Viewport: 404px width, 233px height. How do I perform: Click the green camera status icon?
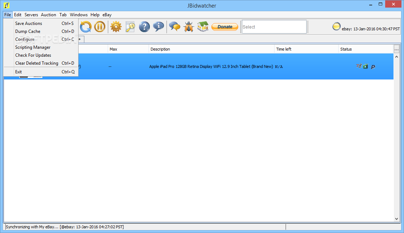(366, 66)
